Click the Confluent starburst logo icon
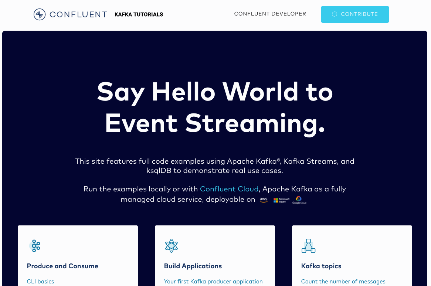Viewport: 431px width, 286px height. 40,14
